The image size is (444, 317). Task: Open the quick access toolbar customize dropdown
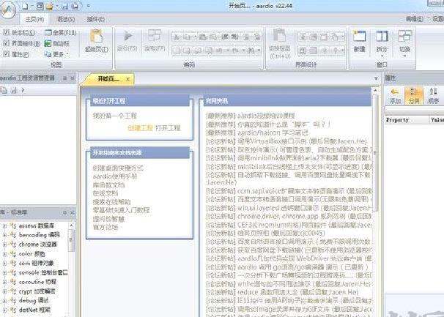point(89,6)
